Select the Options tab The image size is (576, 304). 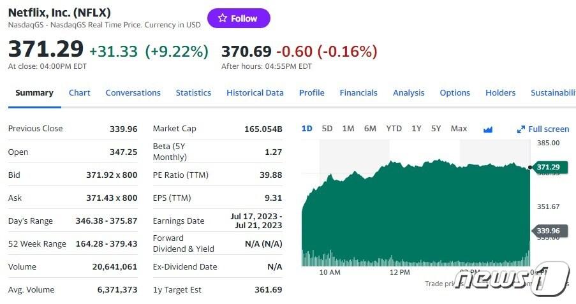pyautogui.click(x=455, y=93)
